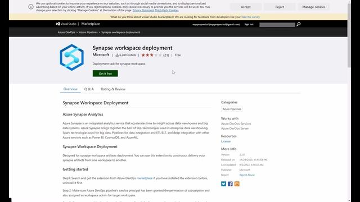
Task: Open Manage cookies settings
Action: coord(314,7)
